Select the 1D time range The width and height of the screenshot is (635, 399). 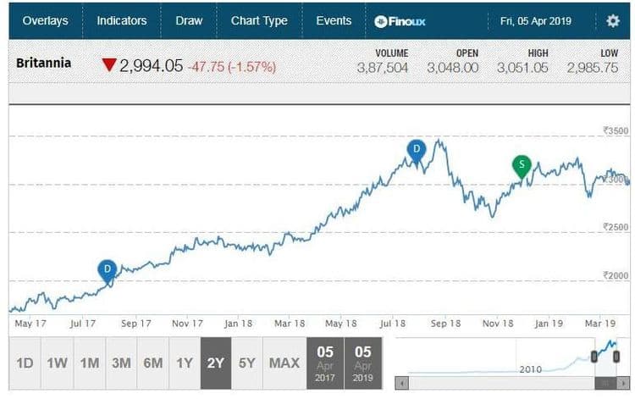[x=25, y=363]
